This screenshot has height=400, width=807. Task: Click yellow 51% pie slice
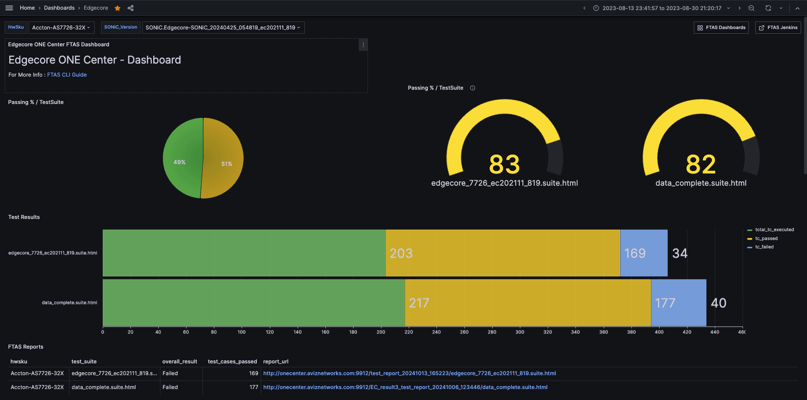223,158
